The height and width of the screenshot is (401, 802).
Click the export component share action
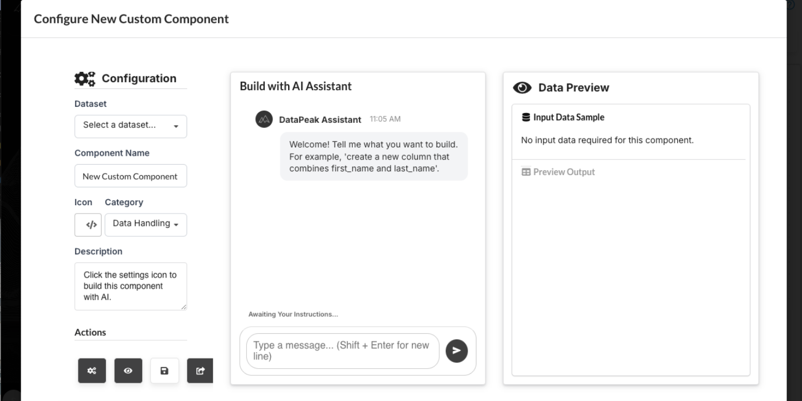point(200,370)
